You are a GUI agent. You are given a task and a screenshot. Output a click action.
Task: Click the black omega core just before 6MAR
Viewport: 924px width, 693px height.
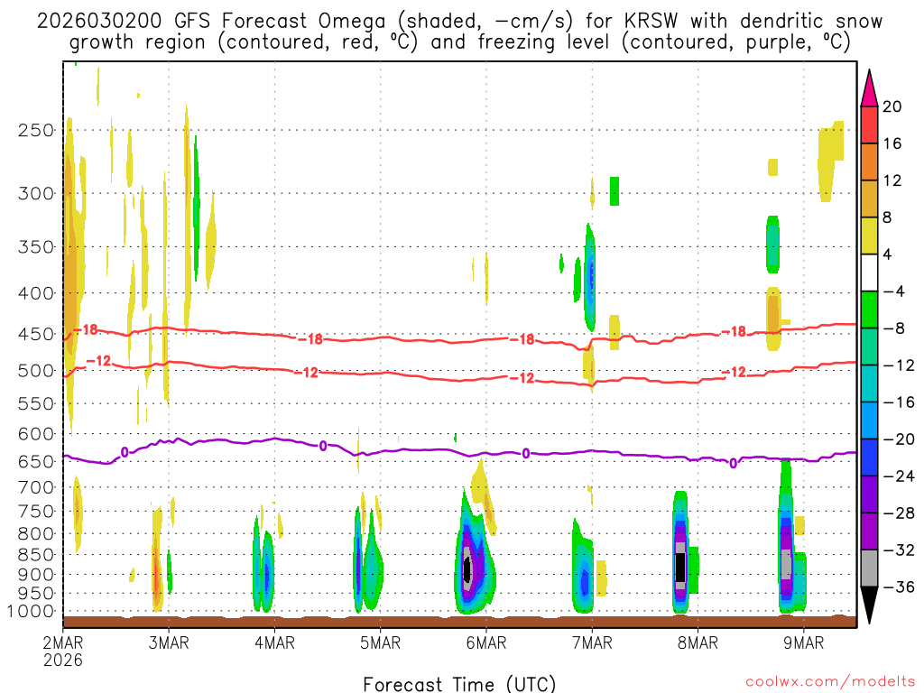[467, 569]
